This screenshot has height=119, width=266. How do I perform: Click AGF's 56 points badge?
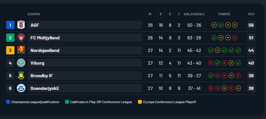pos(251,25)
